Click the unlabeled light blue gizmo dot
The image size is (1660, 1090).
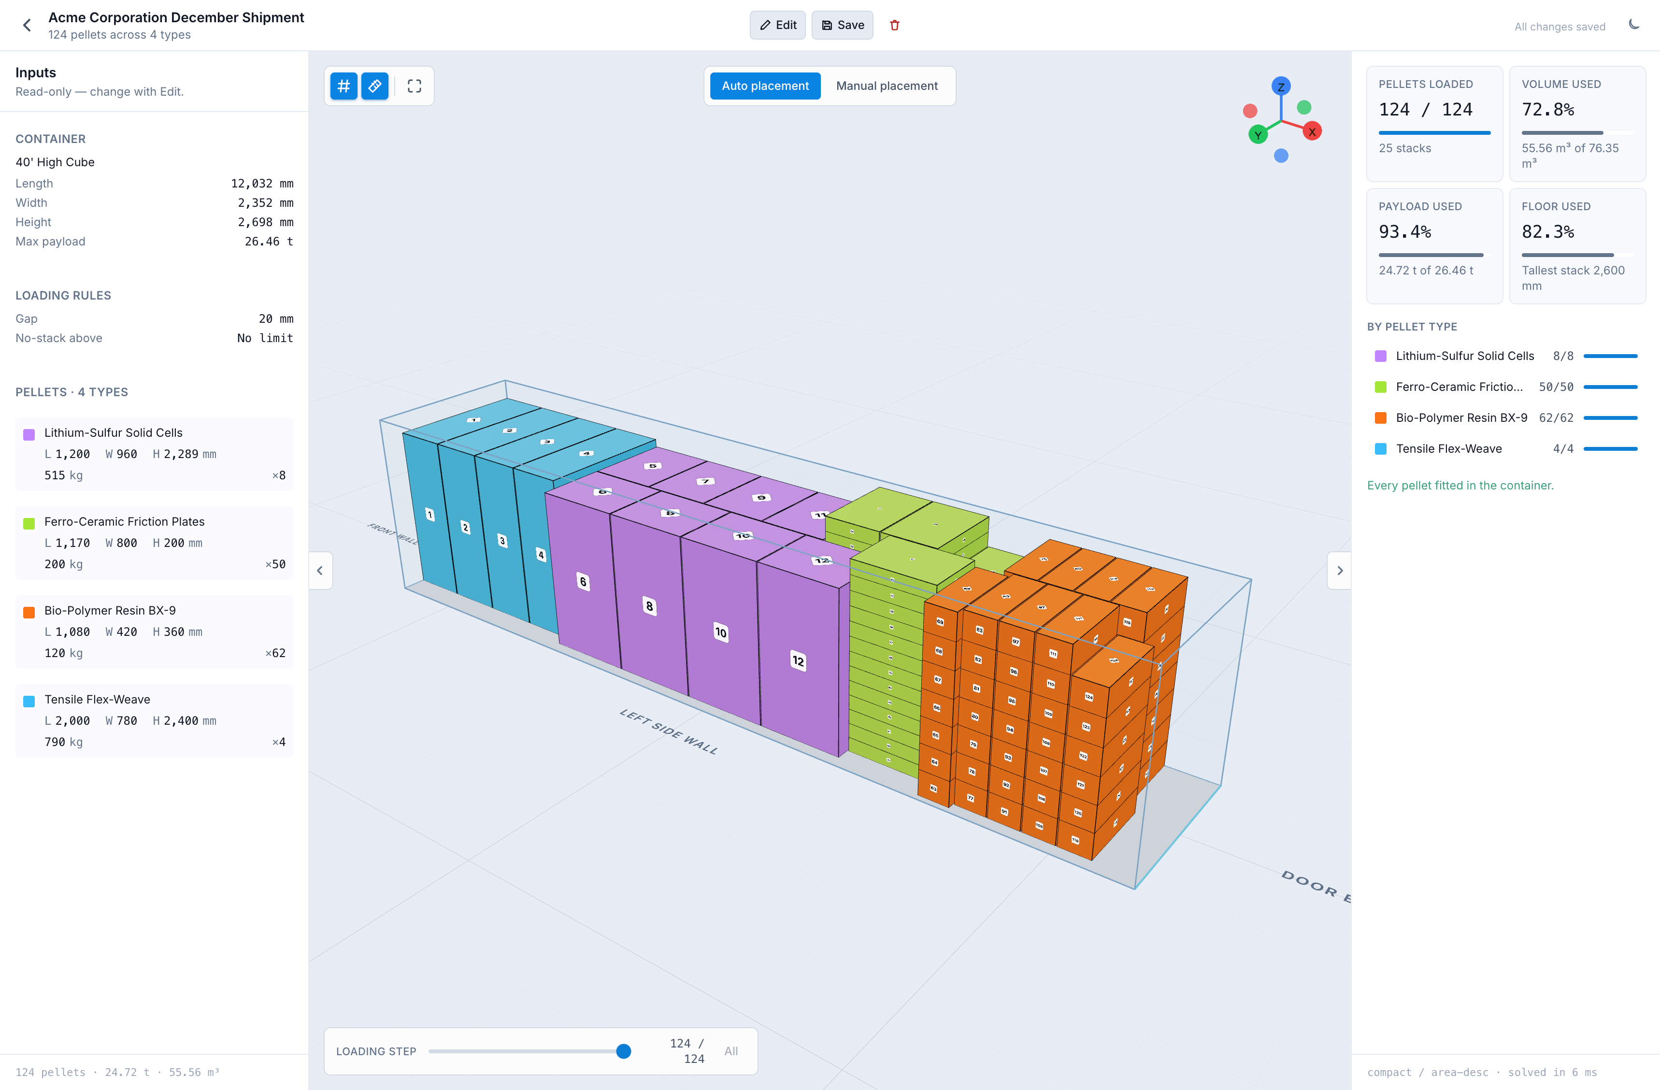tap(1281, 156)
